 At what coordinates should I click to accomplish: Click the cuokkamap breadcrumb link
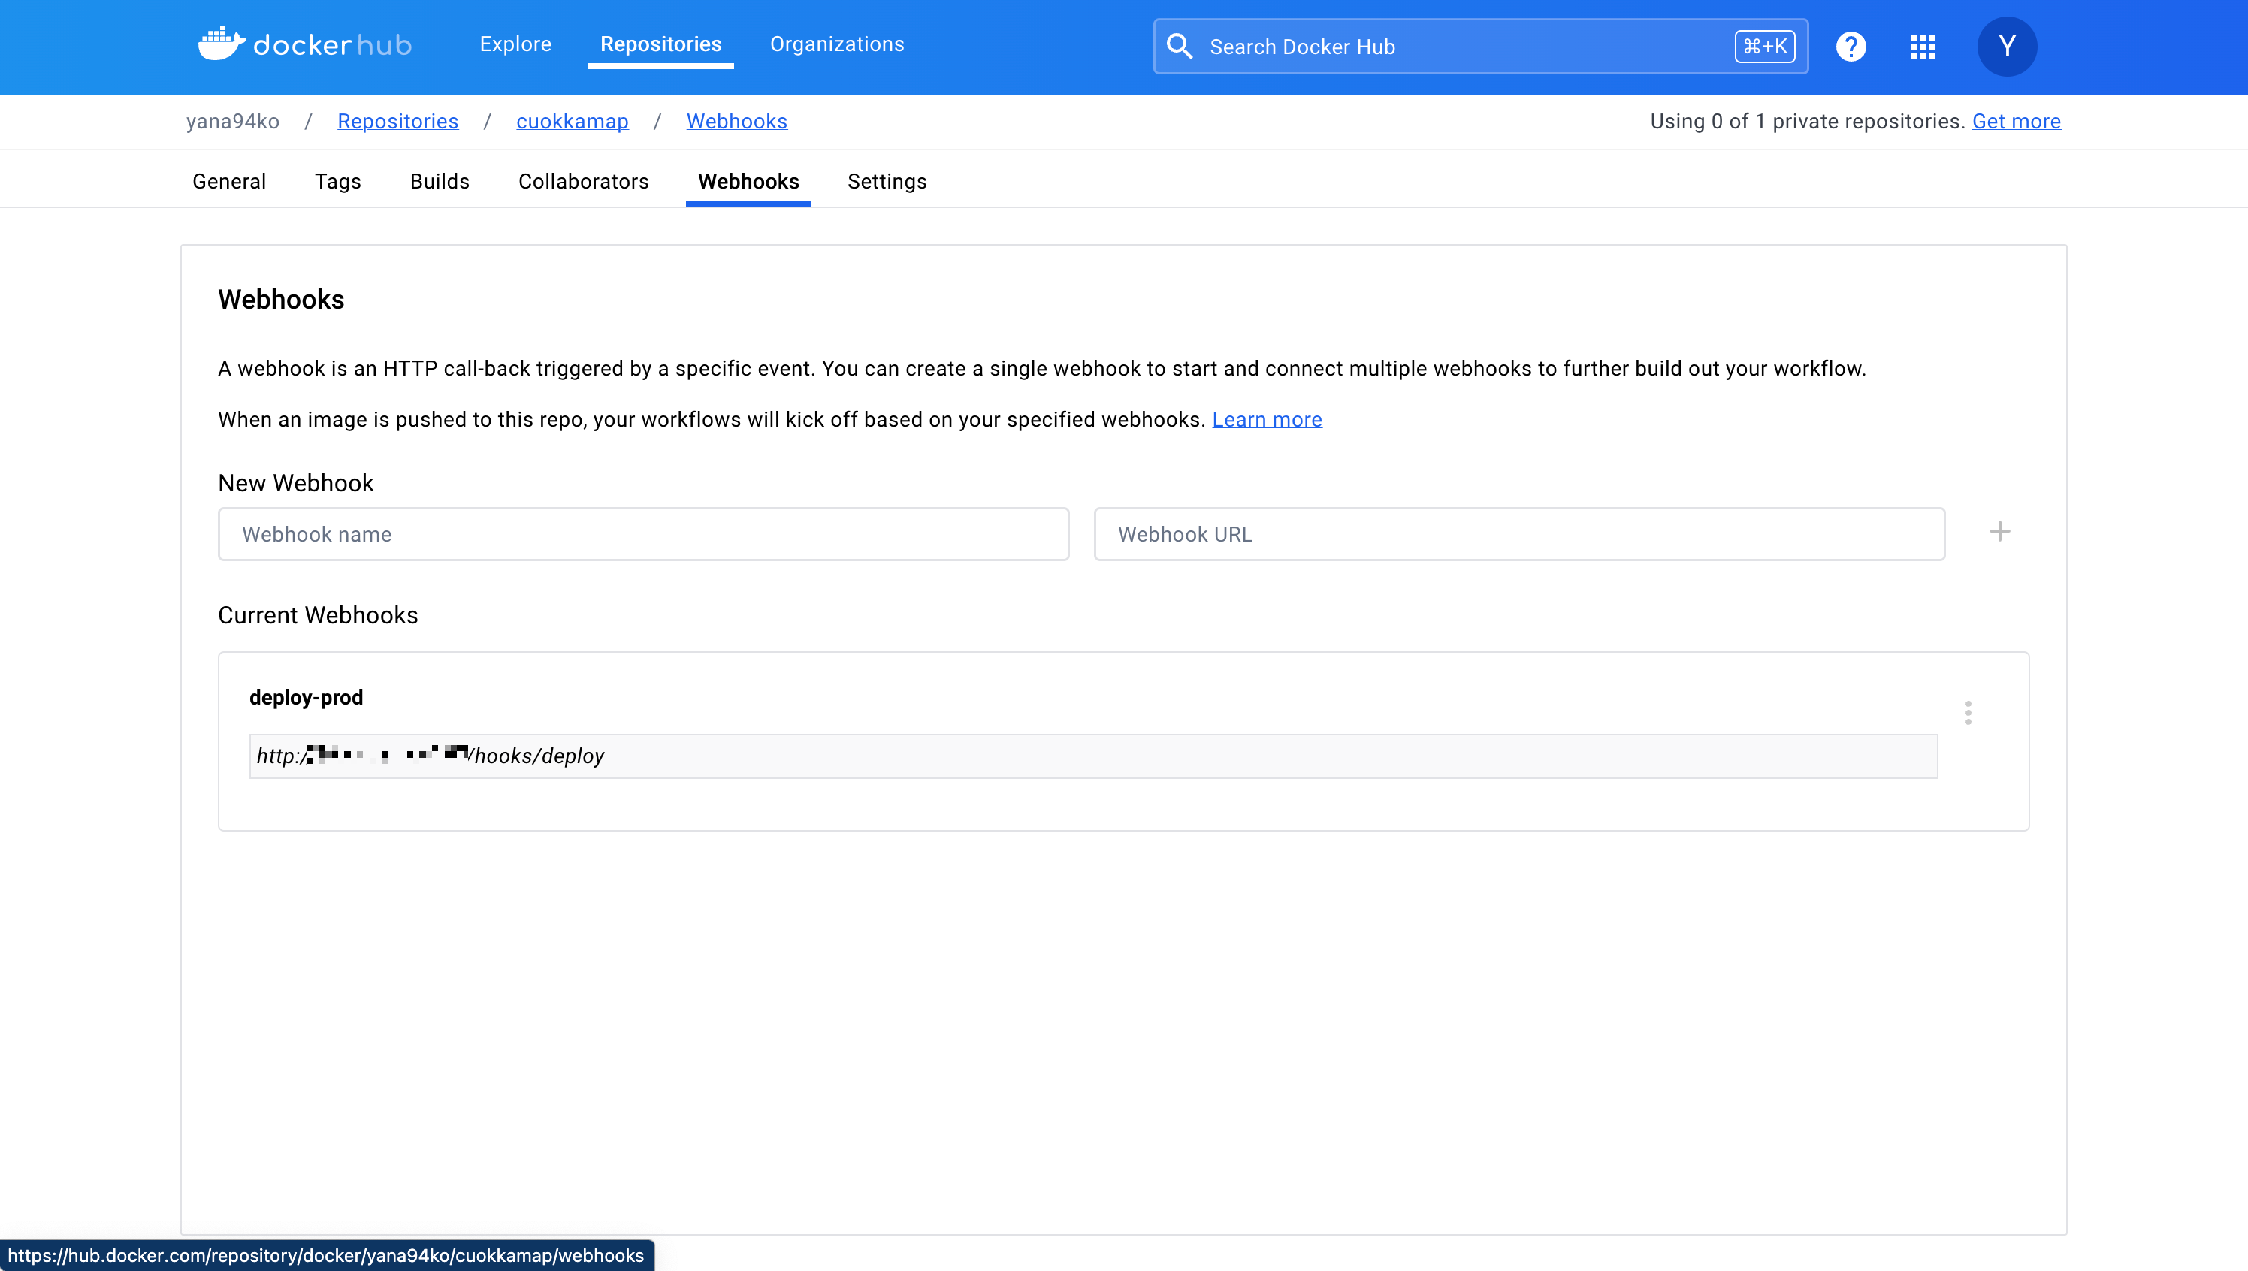[572, 122]
